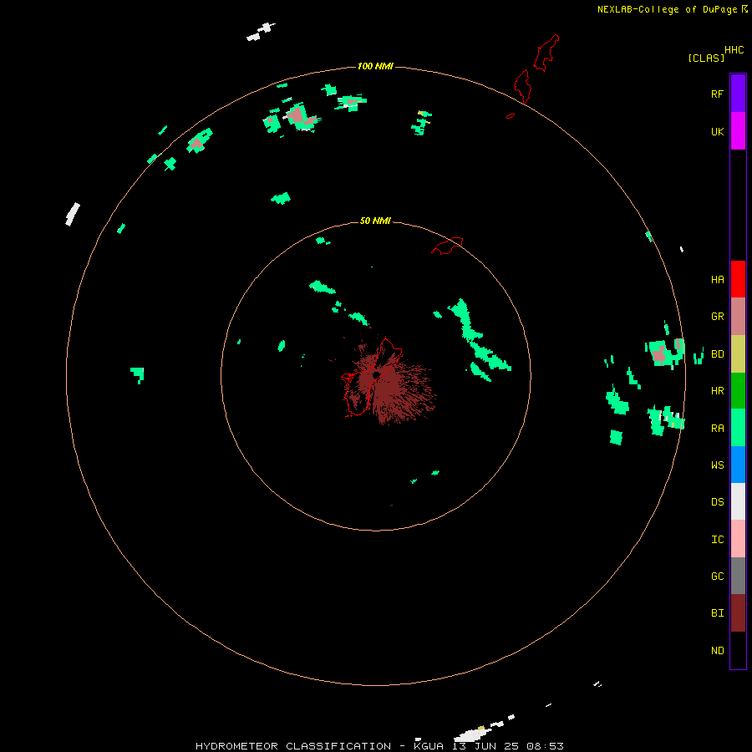The image size is (752, 752).
Task: Click the purple RF legend swatch
Action: pyautogui.click(x=738, y=94)
